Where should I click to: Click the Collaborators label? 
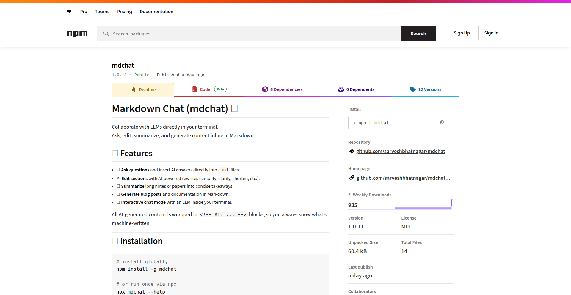[362, 291]
